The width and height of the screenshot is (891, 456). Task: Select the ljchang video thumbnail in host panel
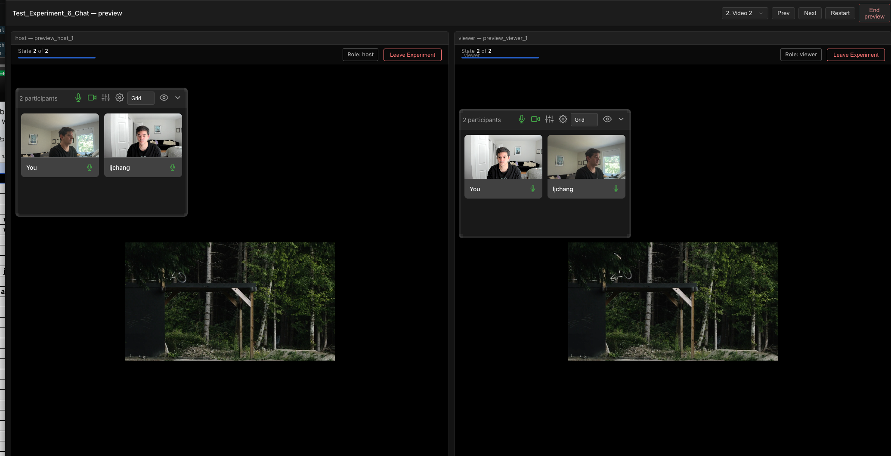click(x=143, y=135)
